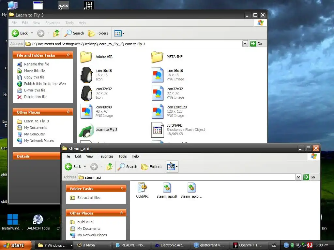The image size is (334, 250).
Task: Toggle Folders in Learn to Fly 3 window
Action: [x=98, y=33]
